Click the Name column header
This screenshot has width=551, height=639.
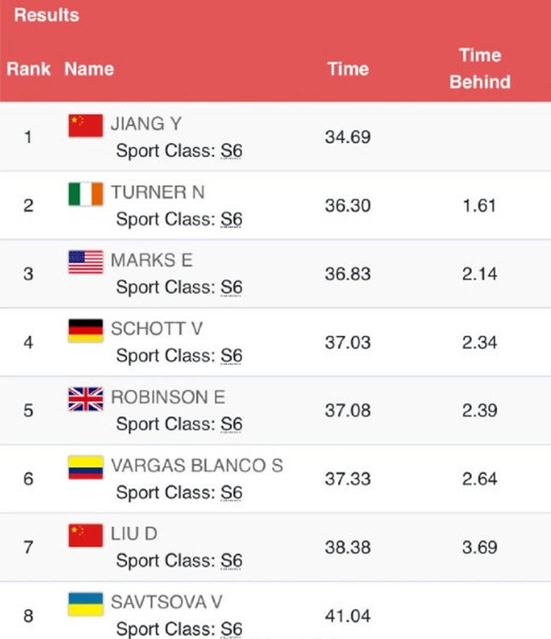coord(89,69)
